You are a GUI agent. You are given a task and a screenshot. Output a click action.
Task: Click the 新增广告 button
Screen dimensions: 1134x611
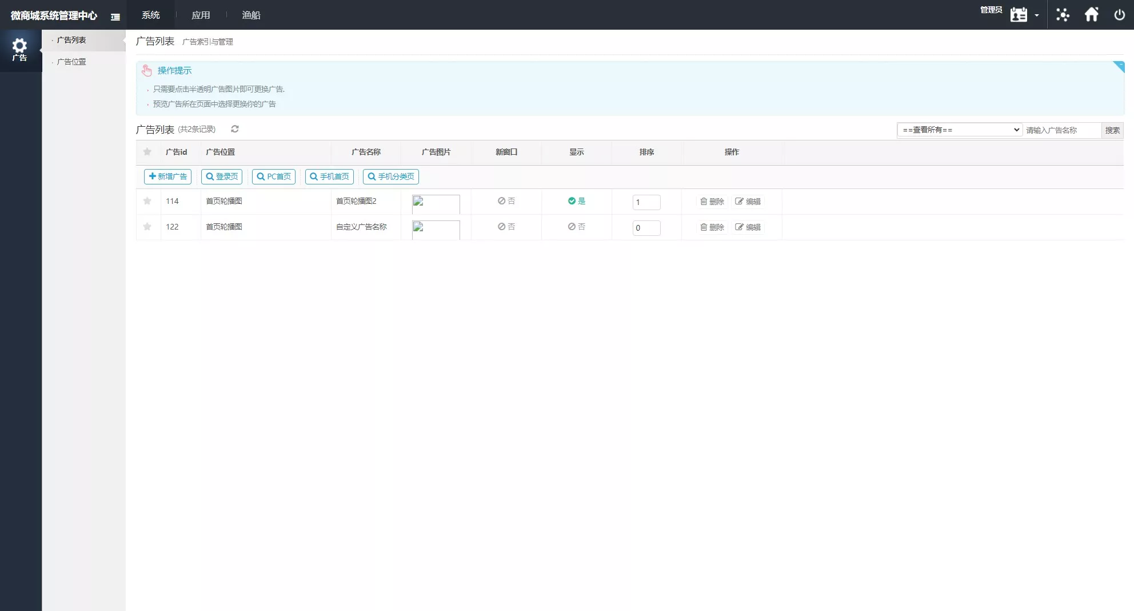click(167, 176)
